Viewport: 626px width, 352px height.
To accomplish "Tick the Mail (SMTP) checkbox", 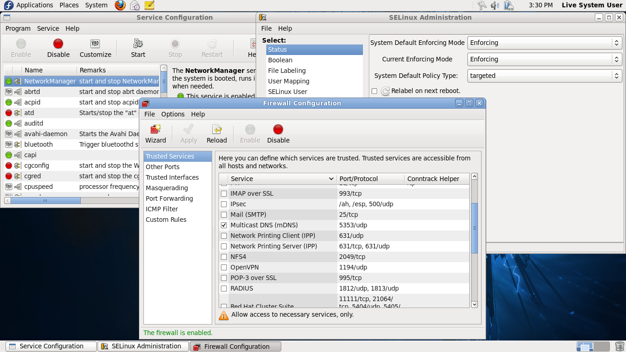I will (224, 214).
